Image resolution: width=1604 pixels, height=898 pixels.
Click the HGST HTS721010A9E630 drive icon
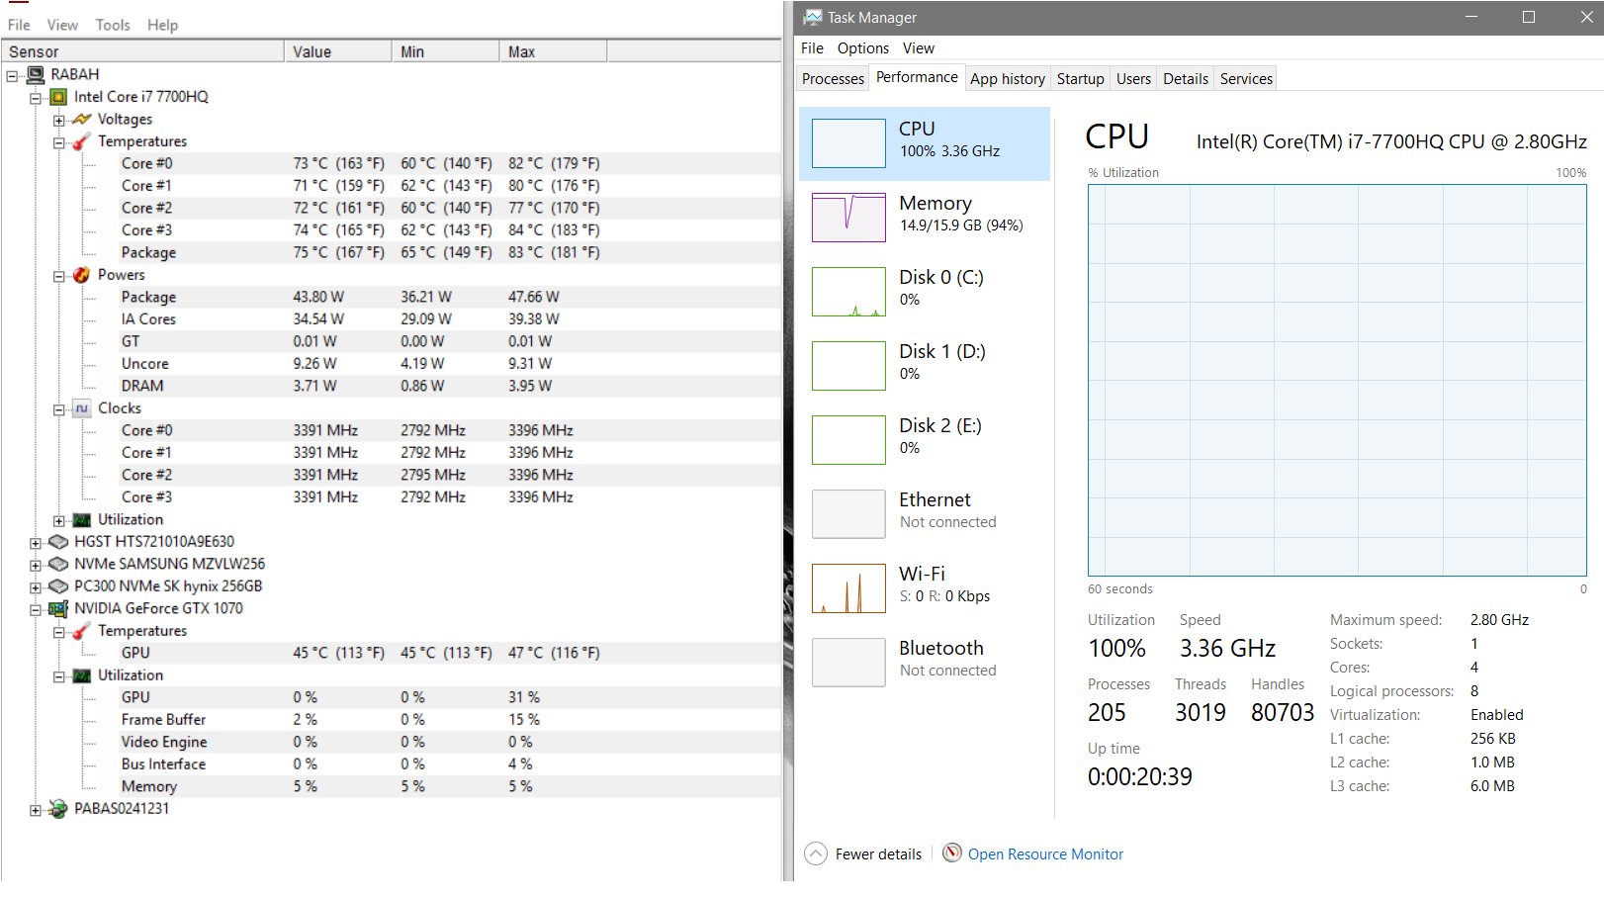[x=58, y=542]
